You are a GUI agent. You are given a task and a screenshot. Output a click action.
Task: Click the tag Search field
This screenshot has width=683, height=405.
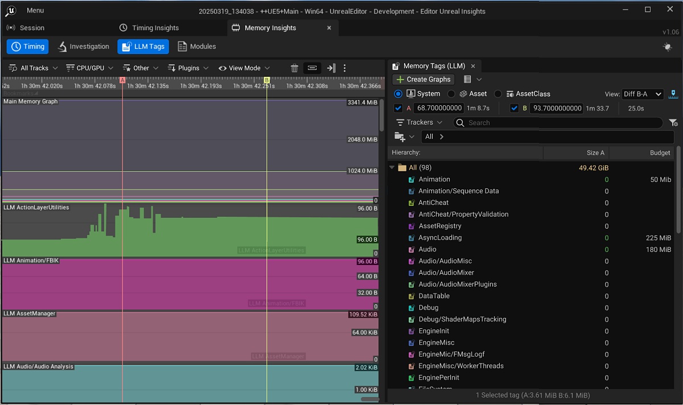coord(558,123)
